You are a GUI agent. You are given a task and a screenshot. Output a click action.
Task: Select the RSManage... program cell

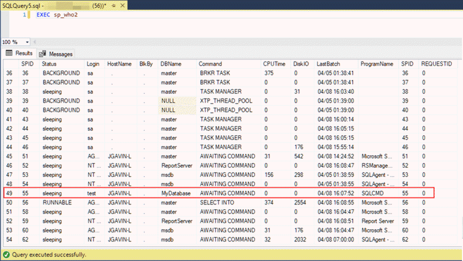pyautogui.click(x=378, y=166)
